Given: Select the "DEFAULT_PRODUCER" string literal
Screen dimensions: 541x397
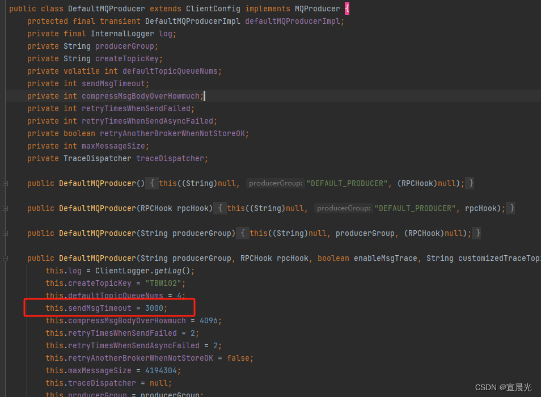Looking at the screenshot, I should (346, 183).
